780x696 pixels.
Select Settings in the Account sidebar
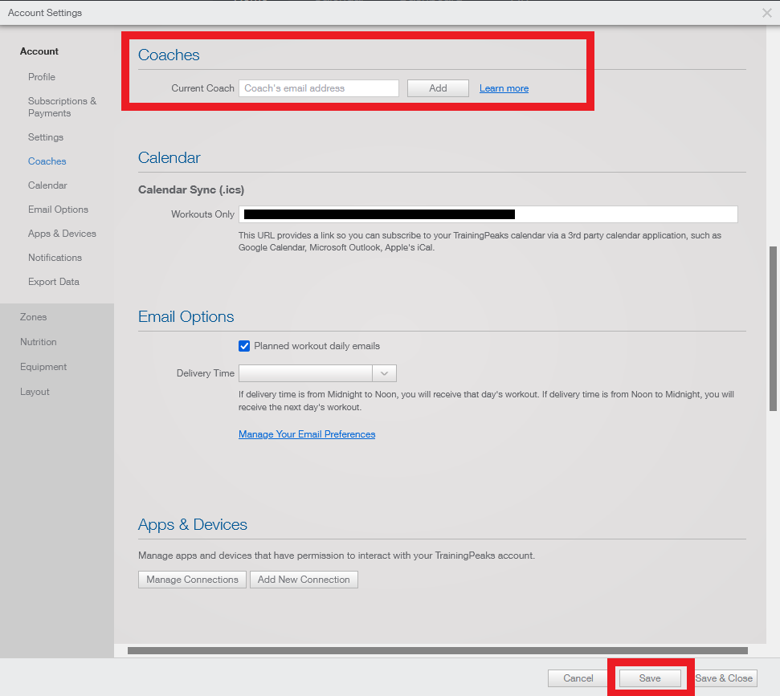click(x=46, y=137)
